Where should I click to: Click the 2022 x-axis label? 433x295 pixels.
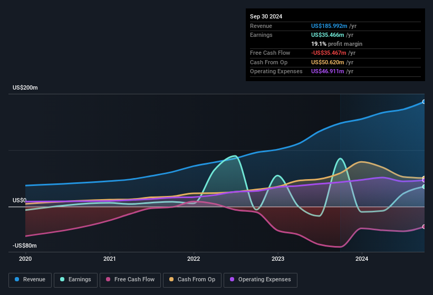194,259
